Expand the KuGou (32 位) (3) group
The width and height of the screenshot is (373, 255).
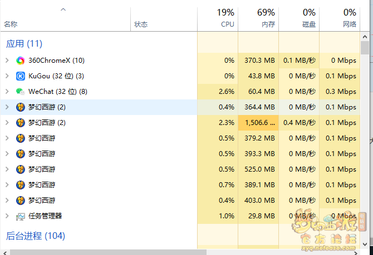[x=7, y=76]
